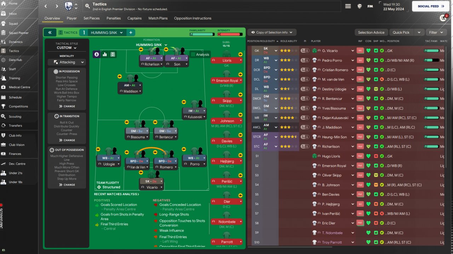This screenshot has height=254, width=453.
Task: Open the FM menu icon
Action: pyautogui.click(x=370, y=6)
